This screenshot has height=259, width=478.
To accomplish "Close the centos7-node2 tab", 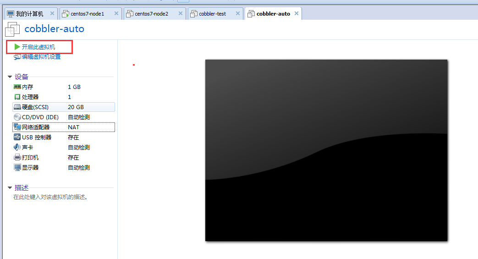I will tap(181, 13).
